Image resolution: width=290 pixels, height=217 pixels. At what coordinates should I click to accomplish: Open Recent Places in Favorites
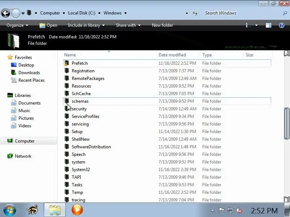[x=32, y=80]
